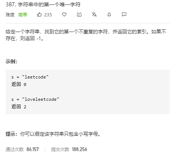Click the 通过次数 label

pos(15,149)
